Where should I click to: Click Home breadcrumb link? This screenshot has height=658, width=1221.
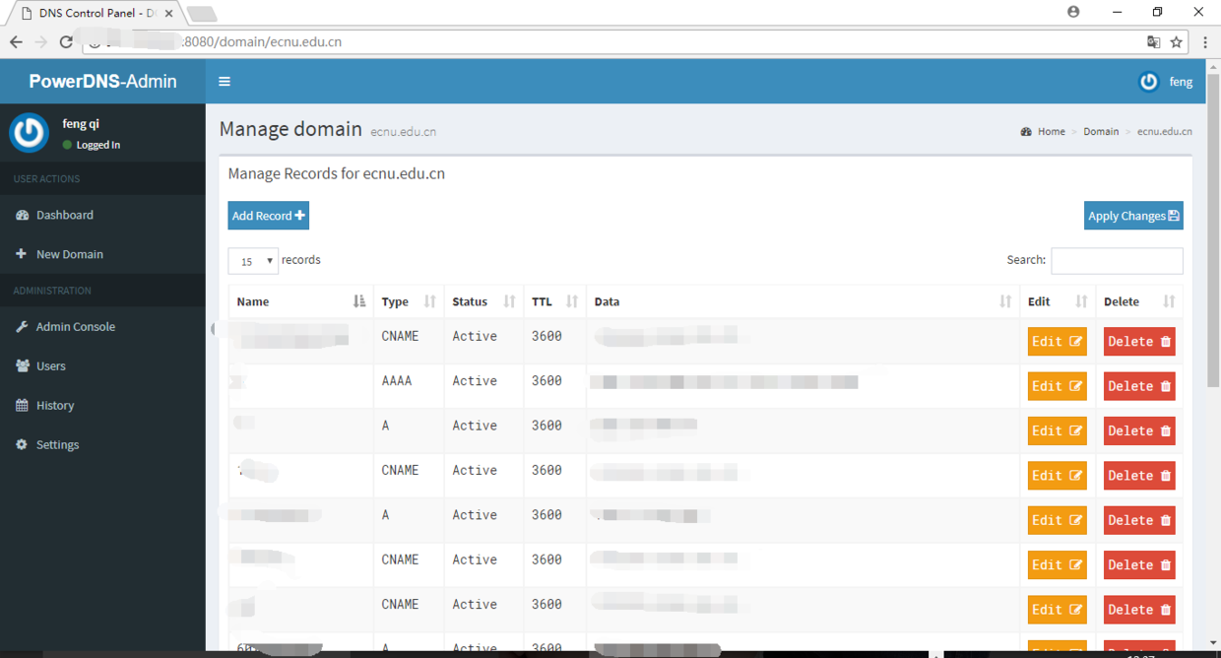pyautogui.click(x=1051, y=131)
